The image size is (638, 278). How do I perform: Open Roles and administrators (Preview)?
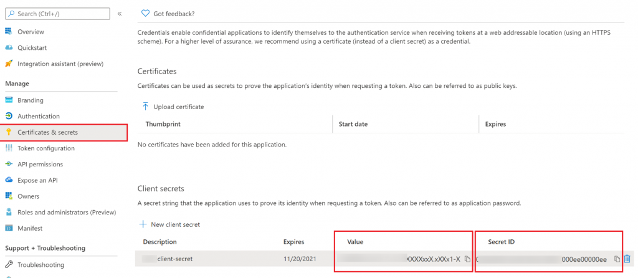pyautogui.click(x=67, y=212)
